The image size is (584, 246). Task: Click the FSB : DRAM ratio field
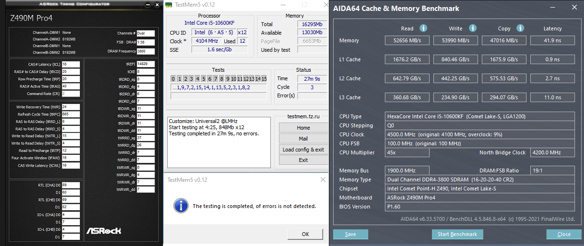click(145, 42)
